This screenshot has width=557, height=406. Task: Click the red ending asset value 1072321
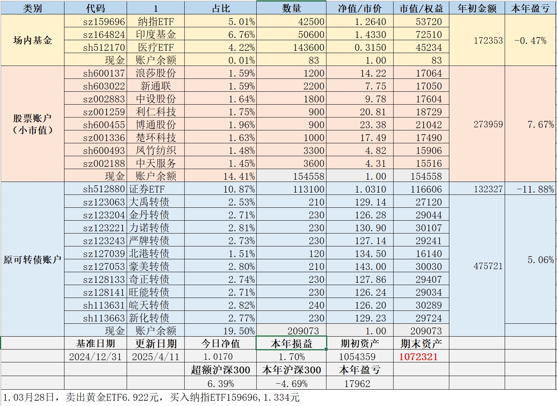[x=421, y=356]
